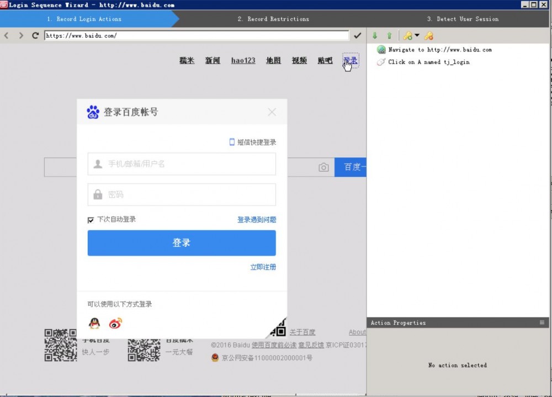Move selected action up with green up arrow
552x397 pixels.
coord(390,35)
